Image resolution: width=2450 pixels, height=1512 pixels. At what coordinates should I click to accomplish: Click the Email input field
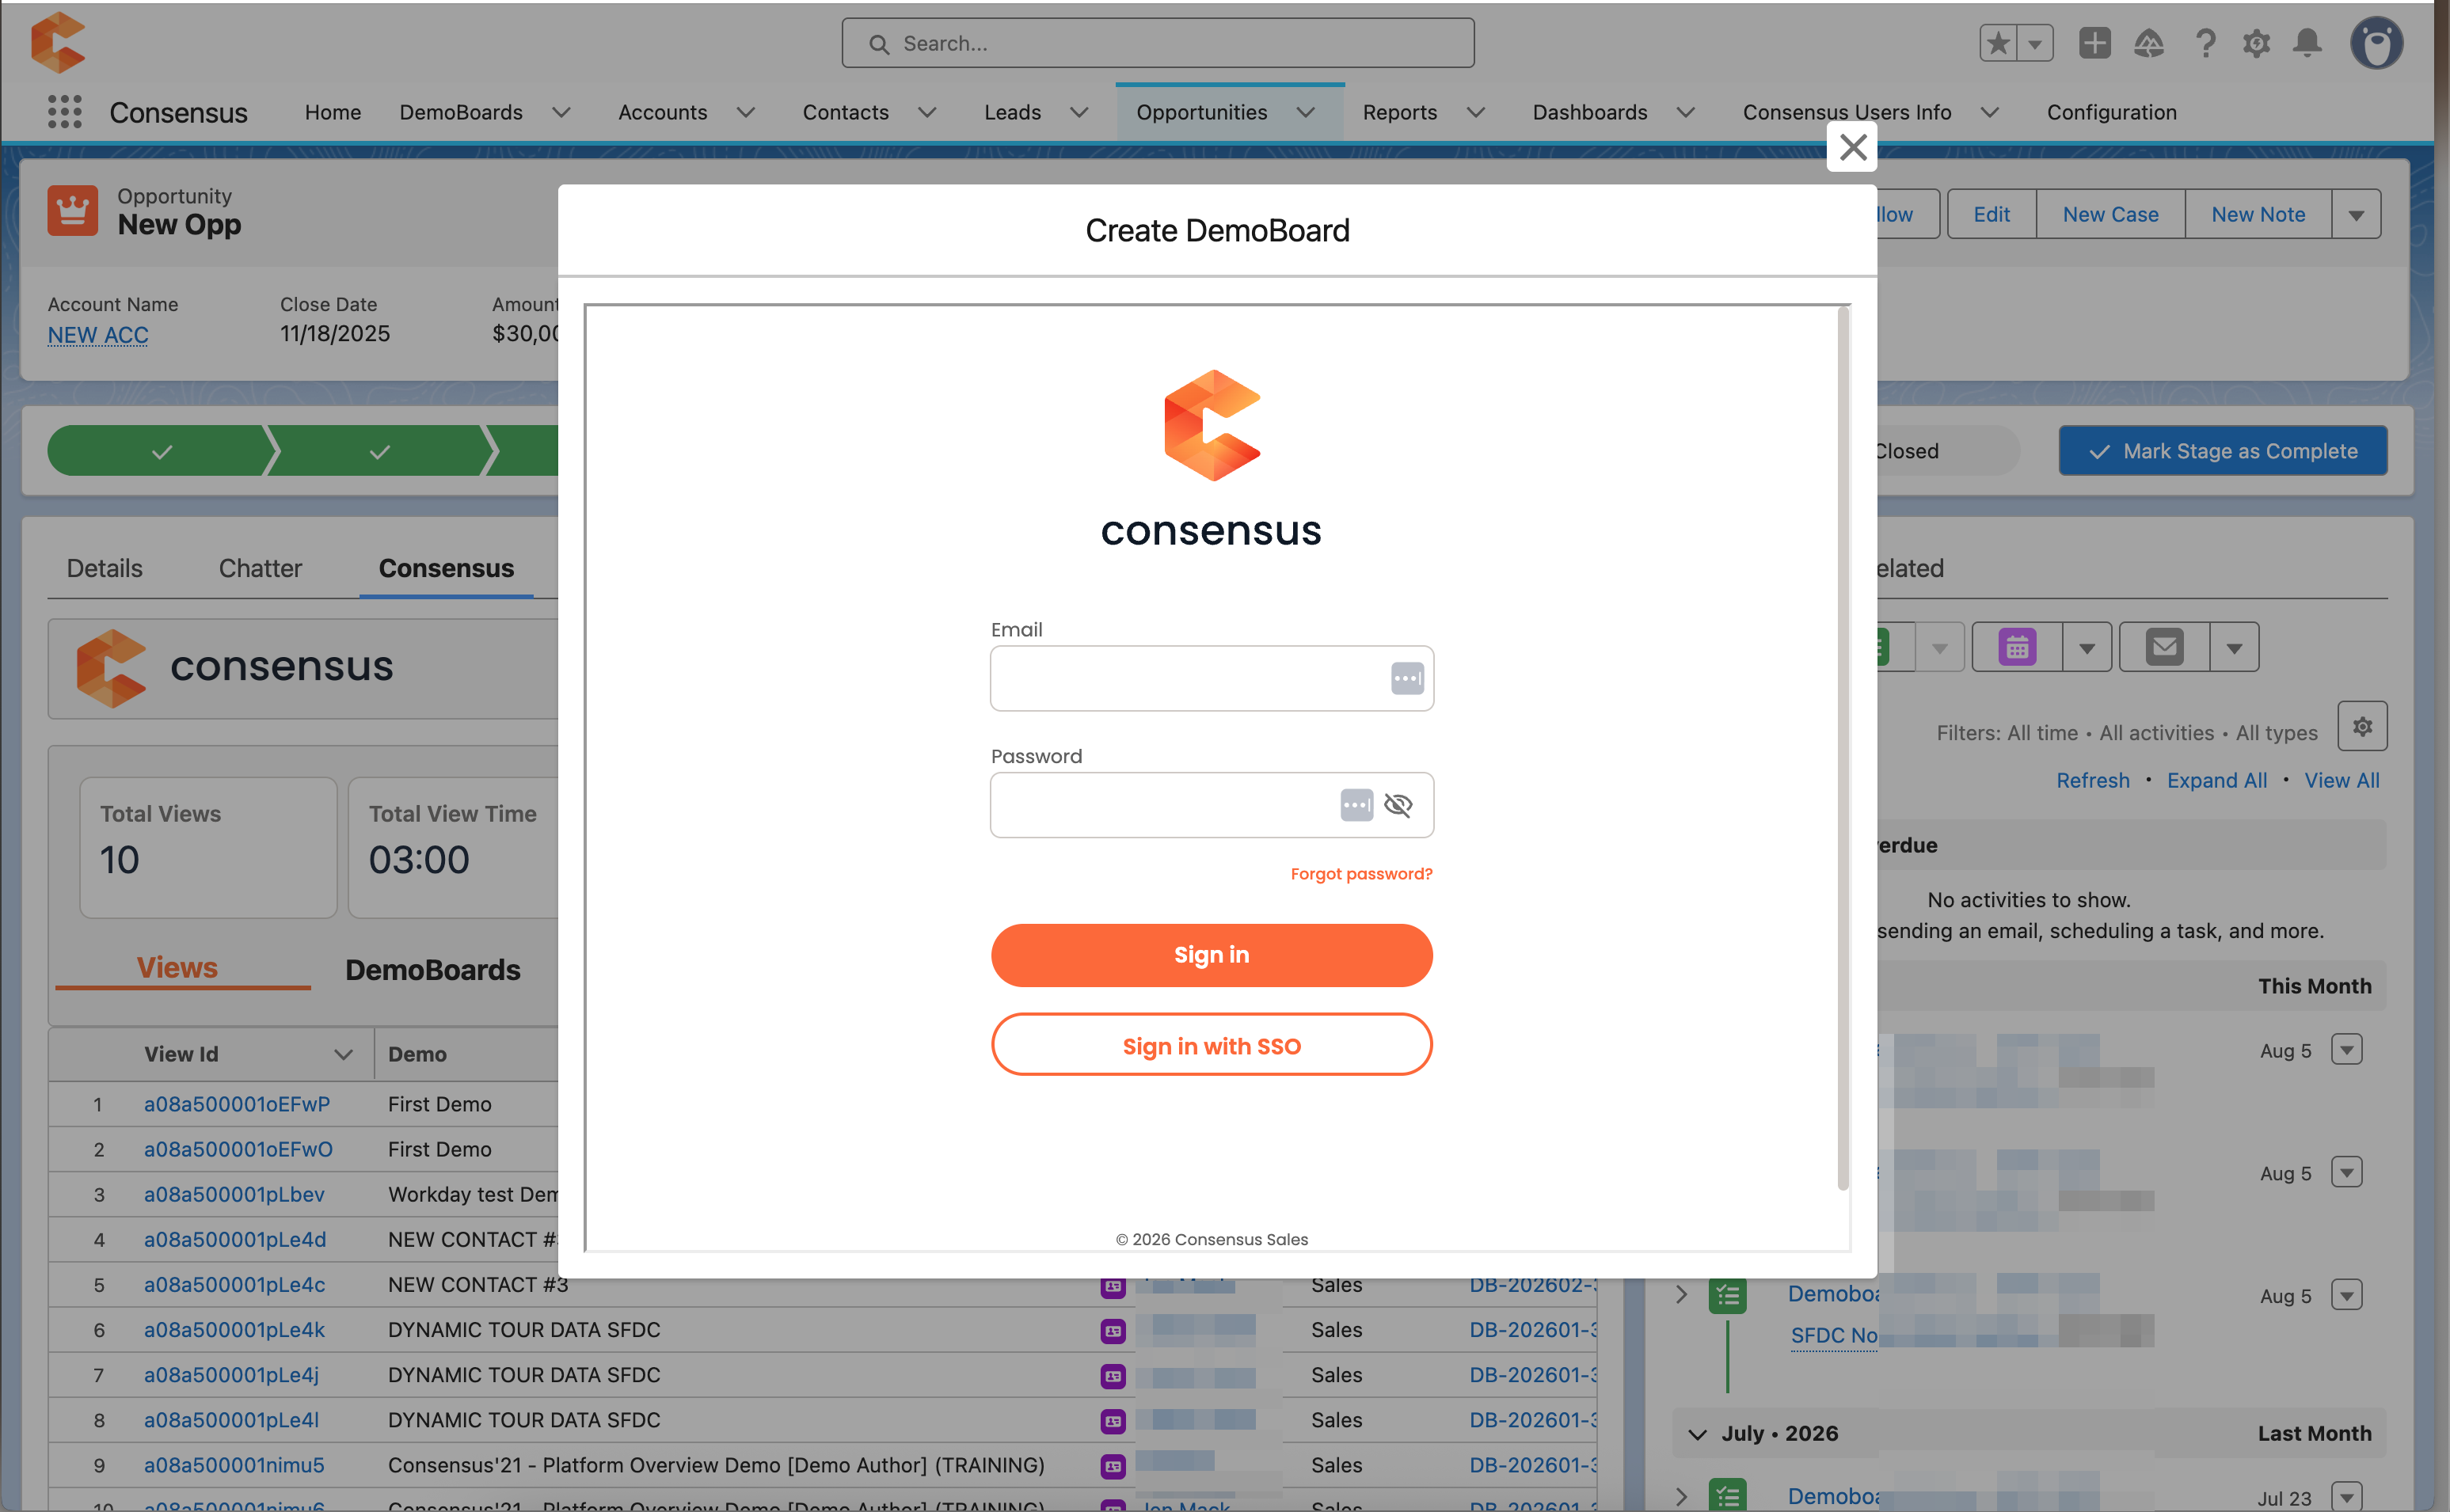[1211, 678]
